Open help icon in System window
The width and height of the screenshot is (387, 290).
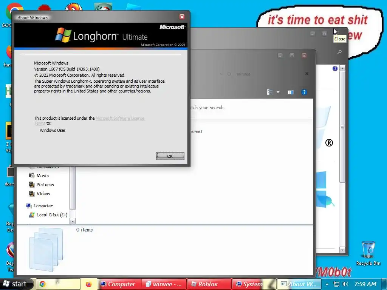(x=335, y=69)
